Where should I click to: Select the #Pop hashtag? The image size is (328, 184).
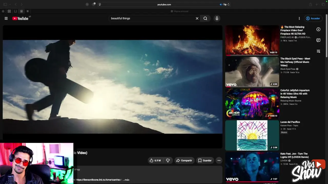coord(77,169)
